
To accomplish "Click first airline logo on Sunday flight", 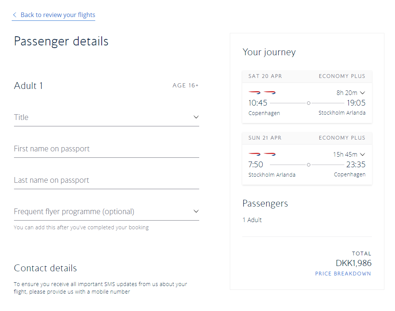I will (x=254, y=154).
